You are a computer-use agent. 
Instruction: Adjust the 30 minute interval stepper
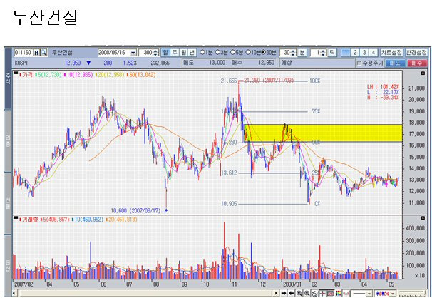(x=293, y=52)
